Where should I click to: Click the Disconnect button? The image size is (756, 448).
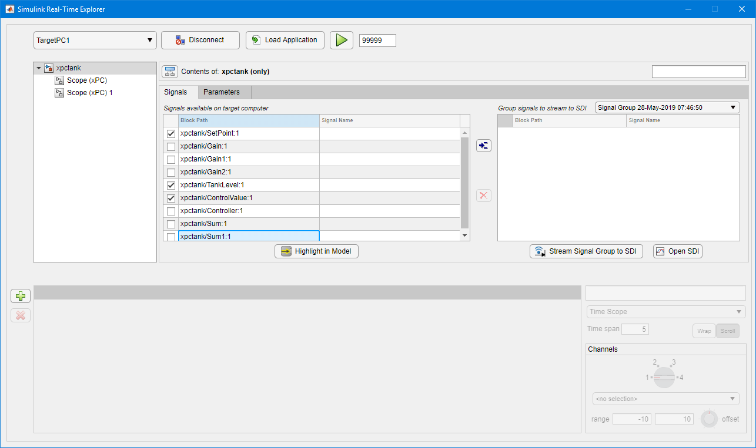click(200, 40)
